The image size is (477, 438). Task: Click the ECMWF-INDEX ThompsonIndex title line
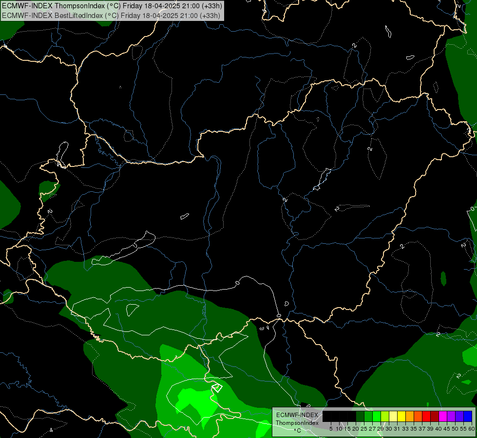tap(112, 6)
